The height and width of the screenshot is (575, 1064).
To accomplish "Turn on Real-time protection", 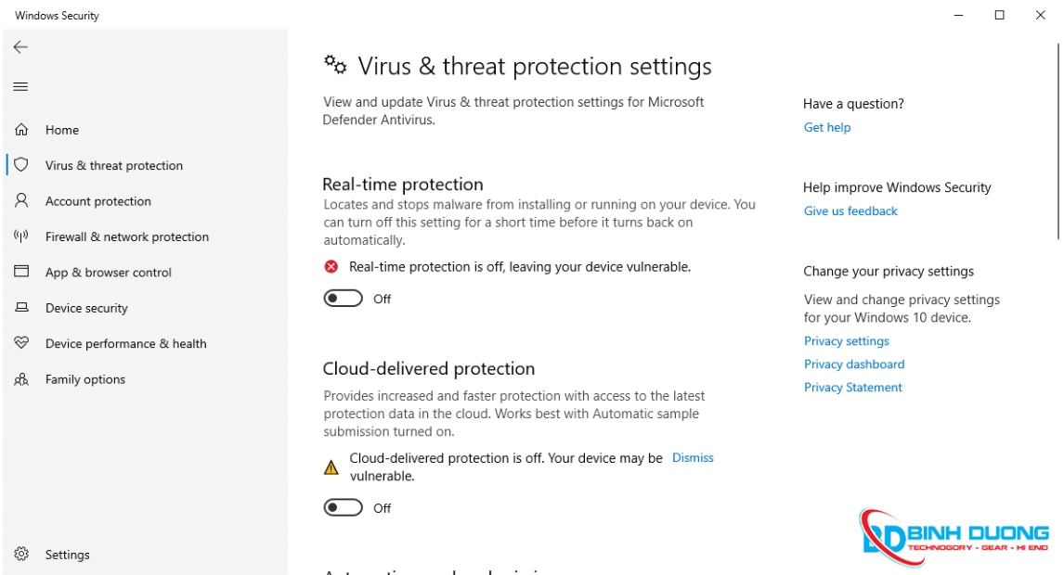I will (343, 298).
